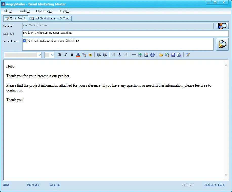This screenshot has height=192, width=232.
Task: Click the Sender email field
Action: click(x=118, y=26)
